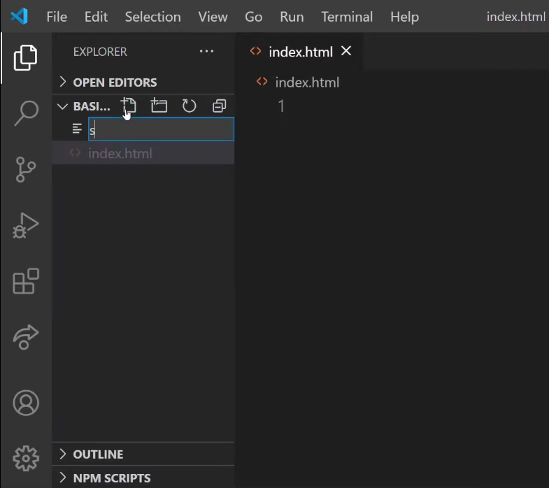The width and height of the screenshot is (549, 488).
Task: Expand the Outline section
Action: pyautogui.click(x=98, y=454)
